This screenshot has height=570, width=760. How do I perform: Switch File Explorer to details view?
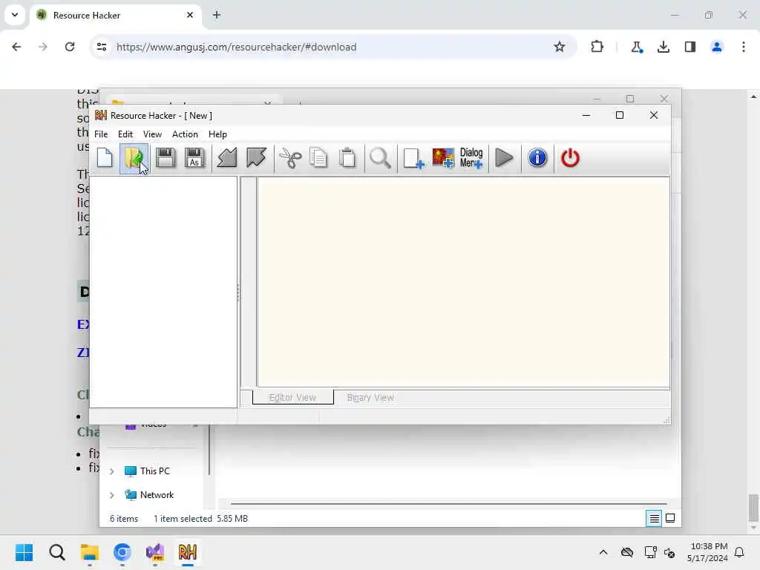pyautogui.click(x=654, y=519)
